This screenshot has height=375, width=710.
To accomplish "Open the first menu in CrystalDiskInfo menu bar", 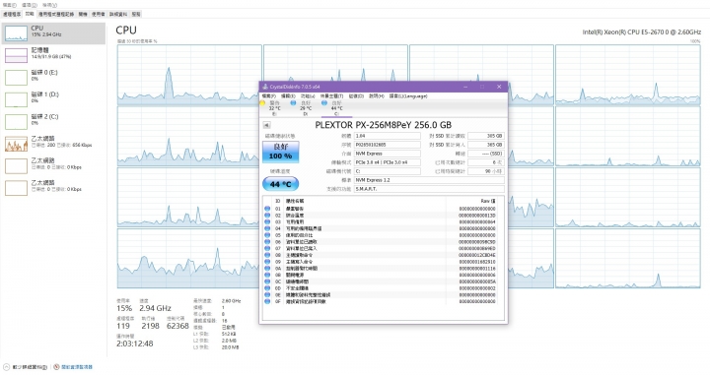I will tap(268, 96).
